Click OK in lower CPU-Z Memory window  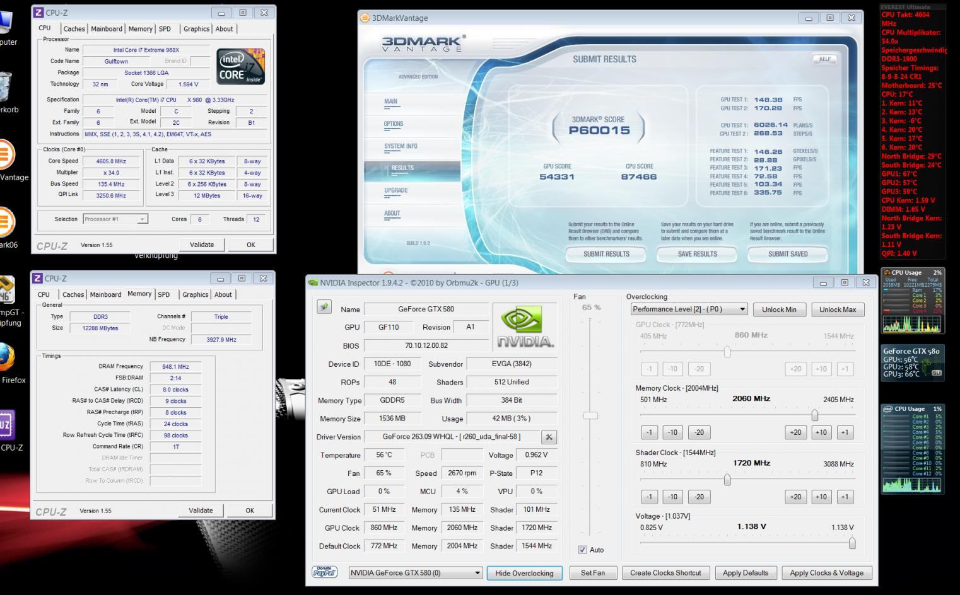click(x=250, y=511)
